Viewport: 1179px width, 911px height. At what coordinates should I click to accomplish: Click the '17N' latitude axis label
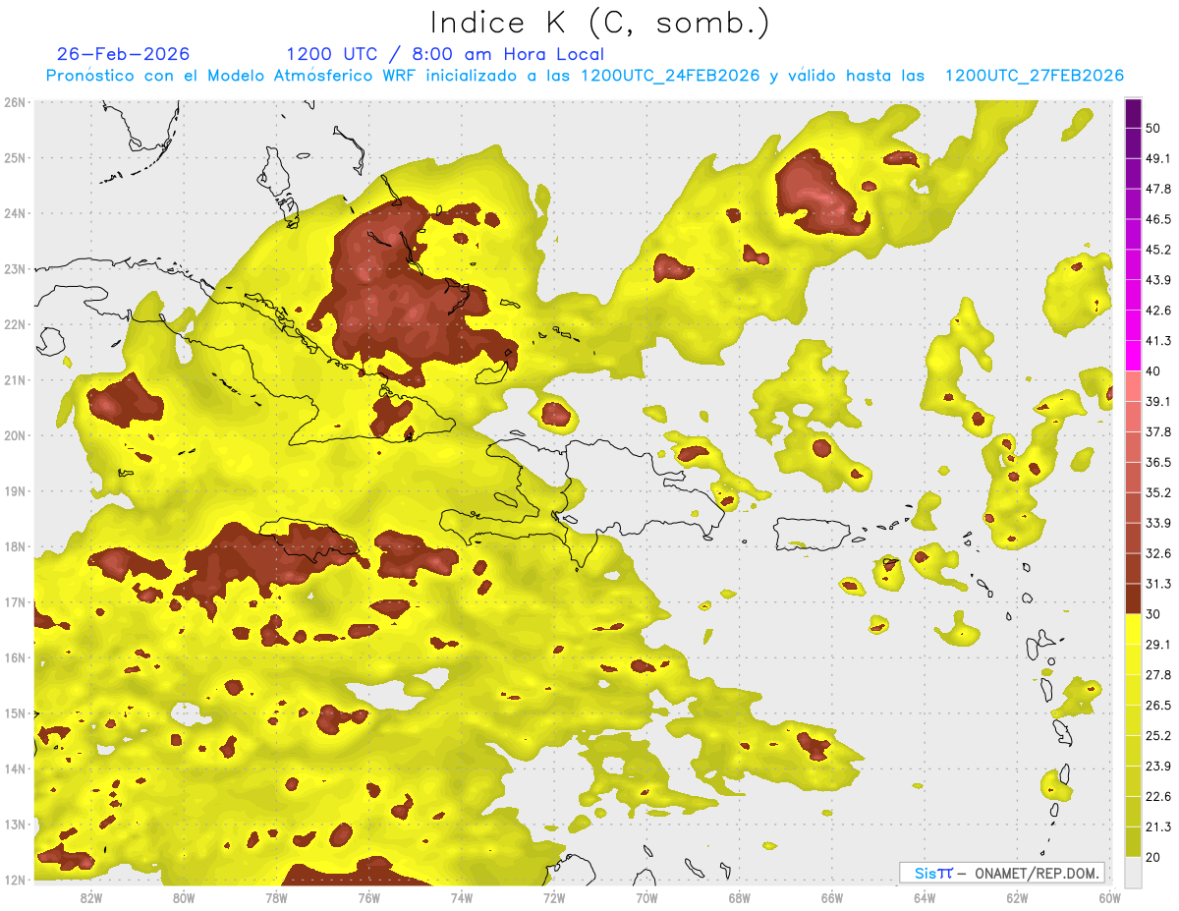pyautogui.click(x=15, y=602)
